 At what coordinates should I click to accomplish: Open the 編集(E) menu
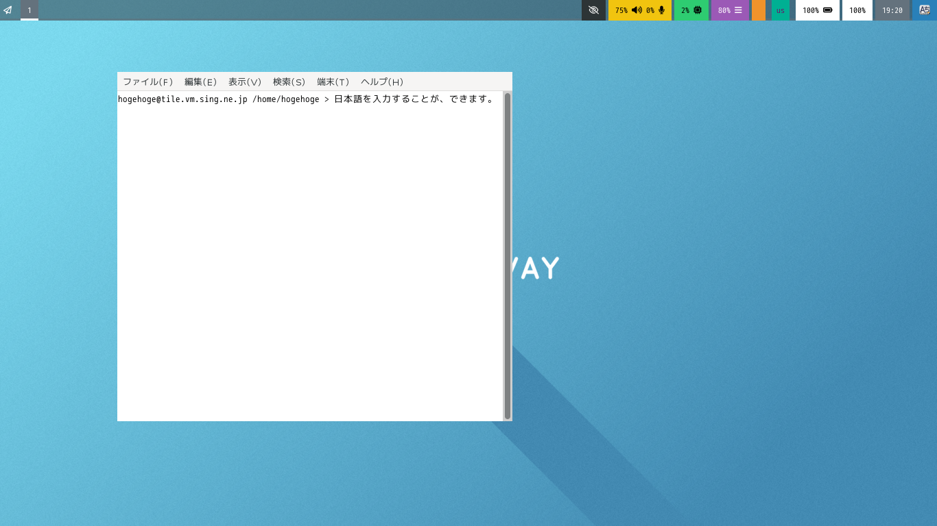pos(200,82)
